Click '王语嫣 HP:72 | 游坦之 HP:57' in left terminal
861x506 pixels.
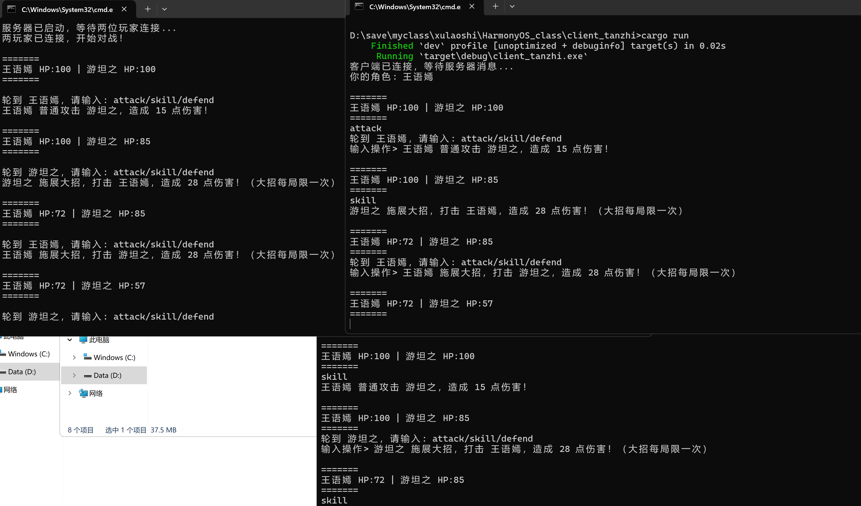[x=74, y=286]
